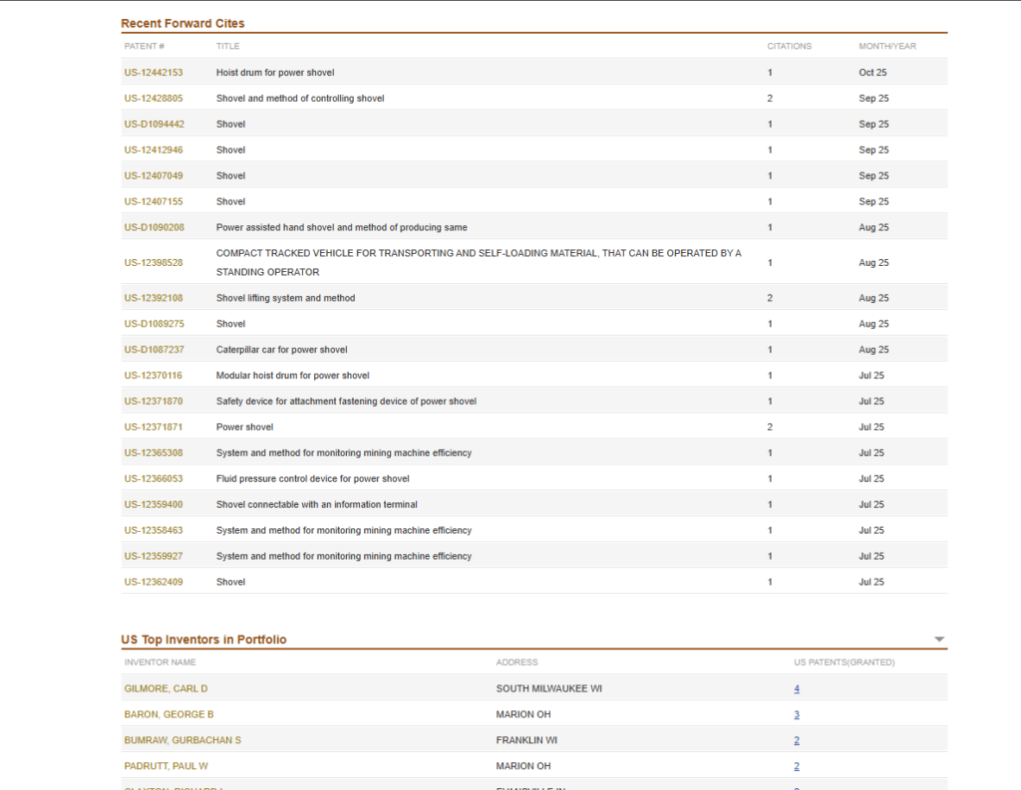
Task: Select patent US-D1087237 Caterpillar car
Action: point(155,350)
